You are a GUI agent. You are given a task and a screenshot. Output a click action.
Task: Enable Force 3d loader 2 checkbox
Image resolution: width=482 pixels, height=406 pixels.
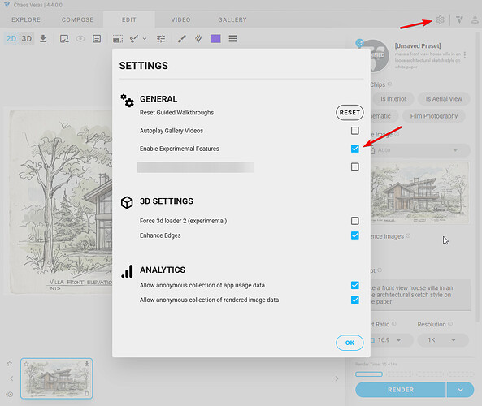[354, 221]
